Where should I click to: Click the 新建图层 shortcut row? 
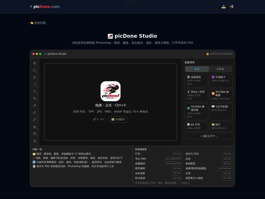158,164
